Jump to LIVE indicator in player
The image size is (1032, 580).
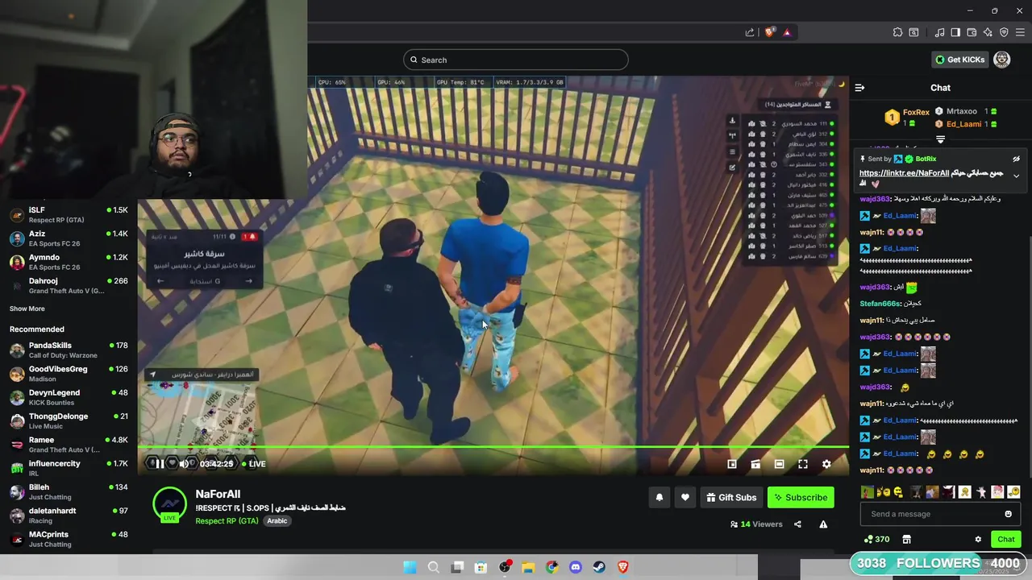(x=253, y=464)
